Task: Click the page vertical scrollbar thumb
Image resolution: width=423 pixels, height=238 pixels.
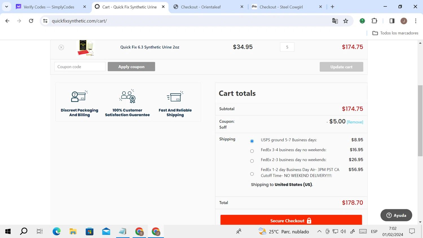Action: 420,121
